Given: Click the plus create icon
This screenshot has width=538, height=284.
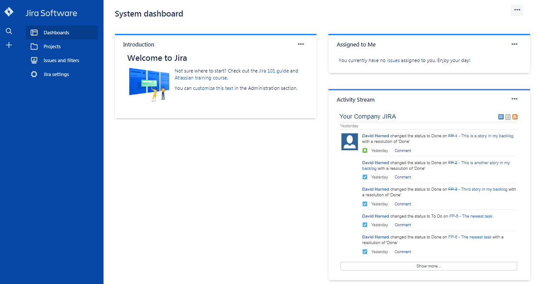Looking at the screenshot, I should click(x=9, y=45).
